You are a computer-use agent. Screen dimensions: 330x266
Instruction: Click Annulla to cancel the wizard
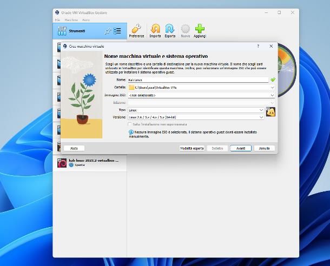coord(265,148)
